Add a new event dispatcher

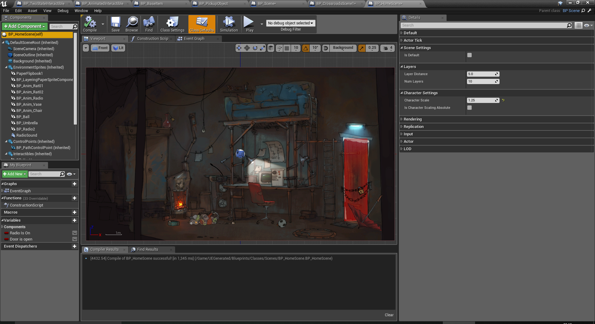click(74, 246)
